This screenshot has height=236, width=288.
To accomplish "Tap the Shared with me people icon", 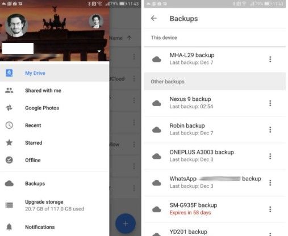I will [x=9, y=91].
